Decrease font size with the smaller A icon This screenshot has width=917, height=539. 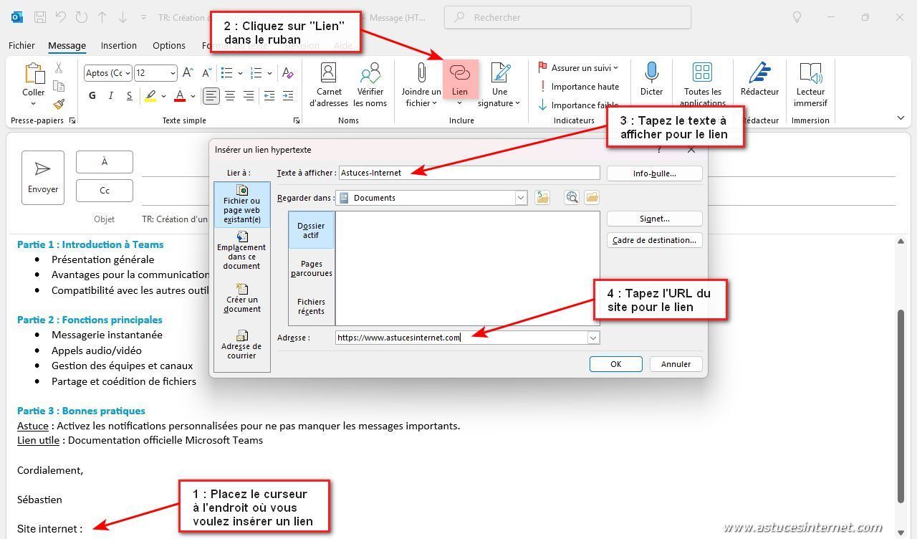point(205,73)
